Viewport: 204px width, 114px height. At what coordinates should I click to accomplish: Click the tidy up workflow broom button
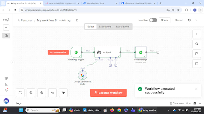pyautogui.click(x=63, y=93)
